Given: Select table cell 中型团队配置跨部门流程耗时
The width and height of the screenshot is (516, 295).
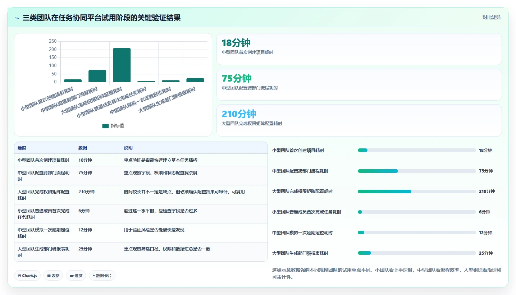Looking at the screenshot, I should [x=44, y=176].
